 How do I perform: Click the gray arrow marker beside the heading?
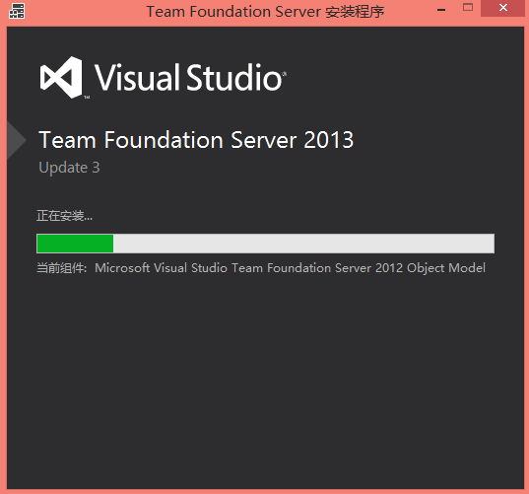point(17,140)
